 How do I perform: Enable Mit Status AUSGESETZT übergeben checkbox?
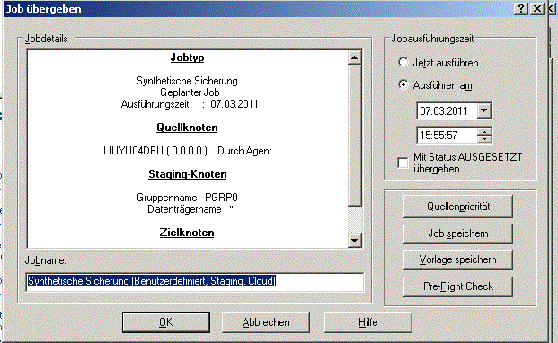[403, 163]
